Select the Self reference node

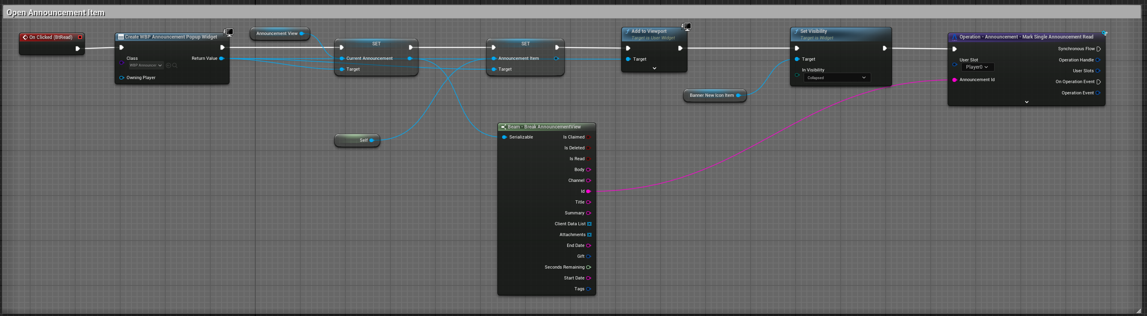click(x=357, y=141)
